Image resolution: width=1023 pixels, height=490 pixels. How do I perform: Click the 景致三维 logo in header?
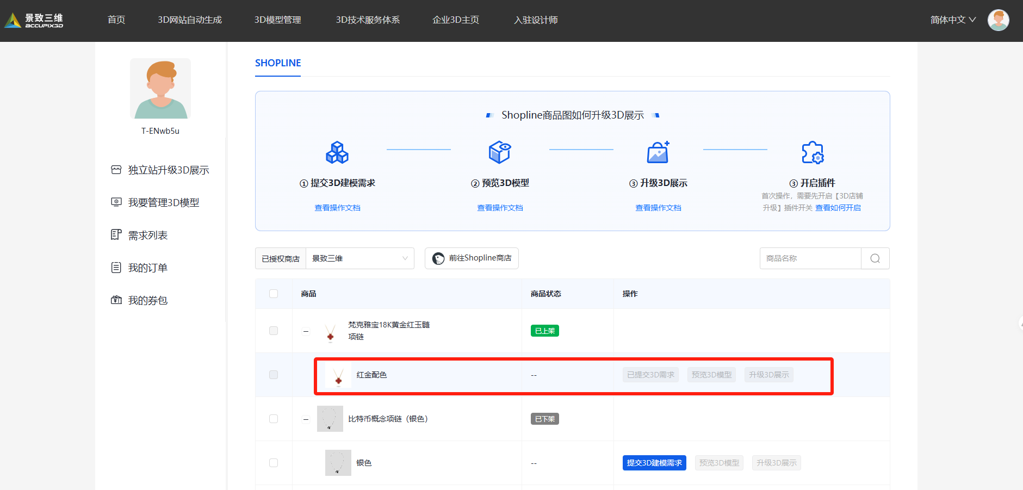[x=34, y=20]
